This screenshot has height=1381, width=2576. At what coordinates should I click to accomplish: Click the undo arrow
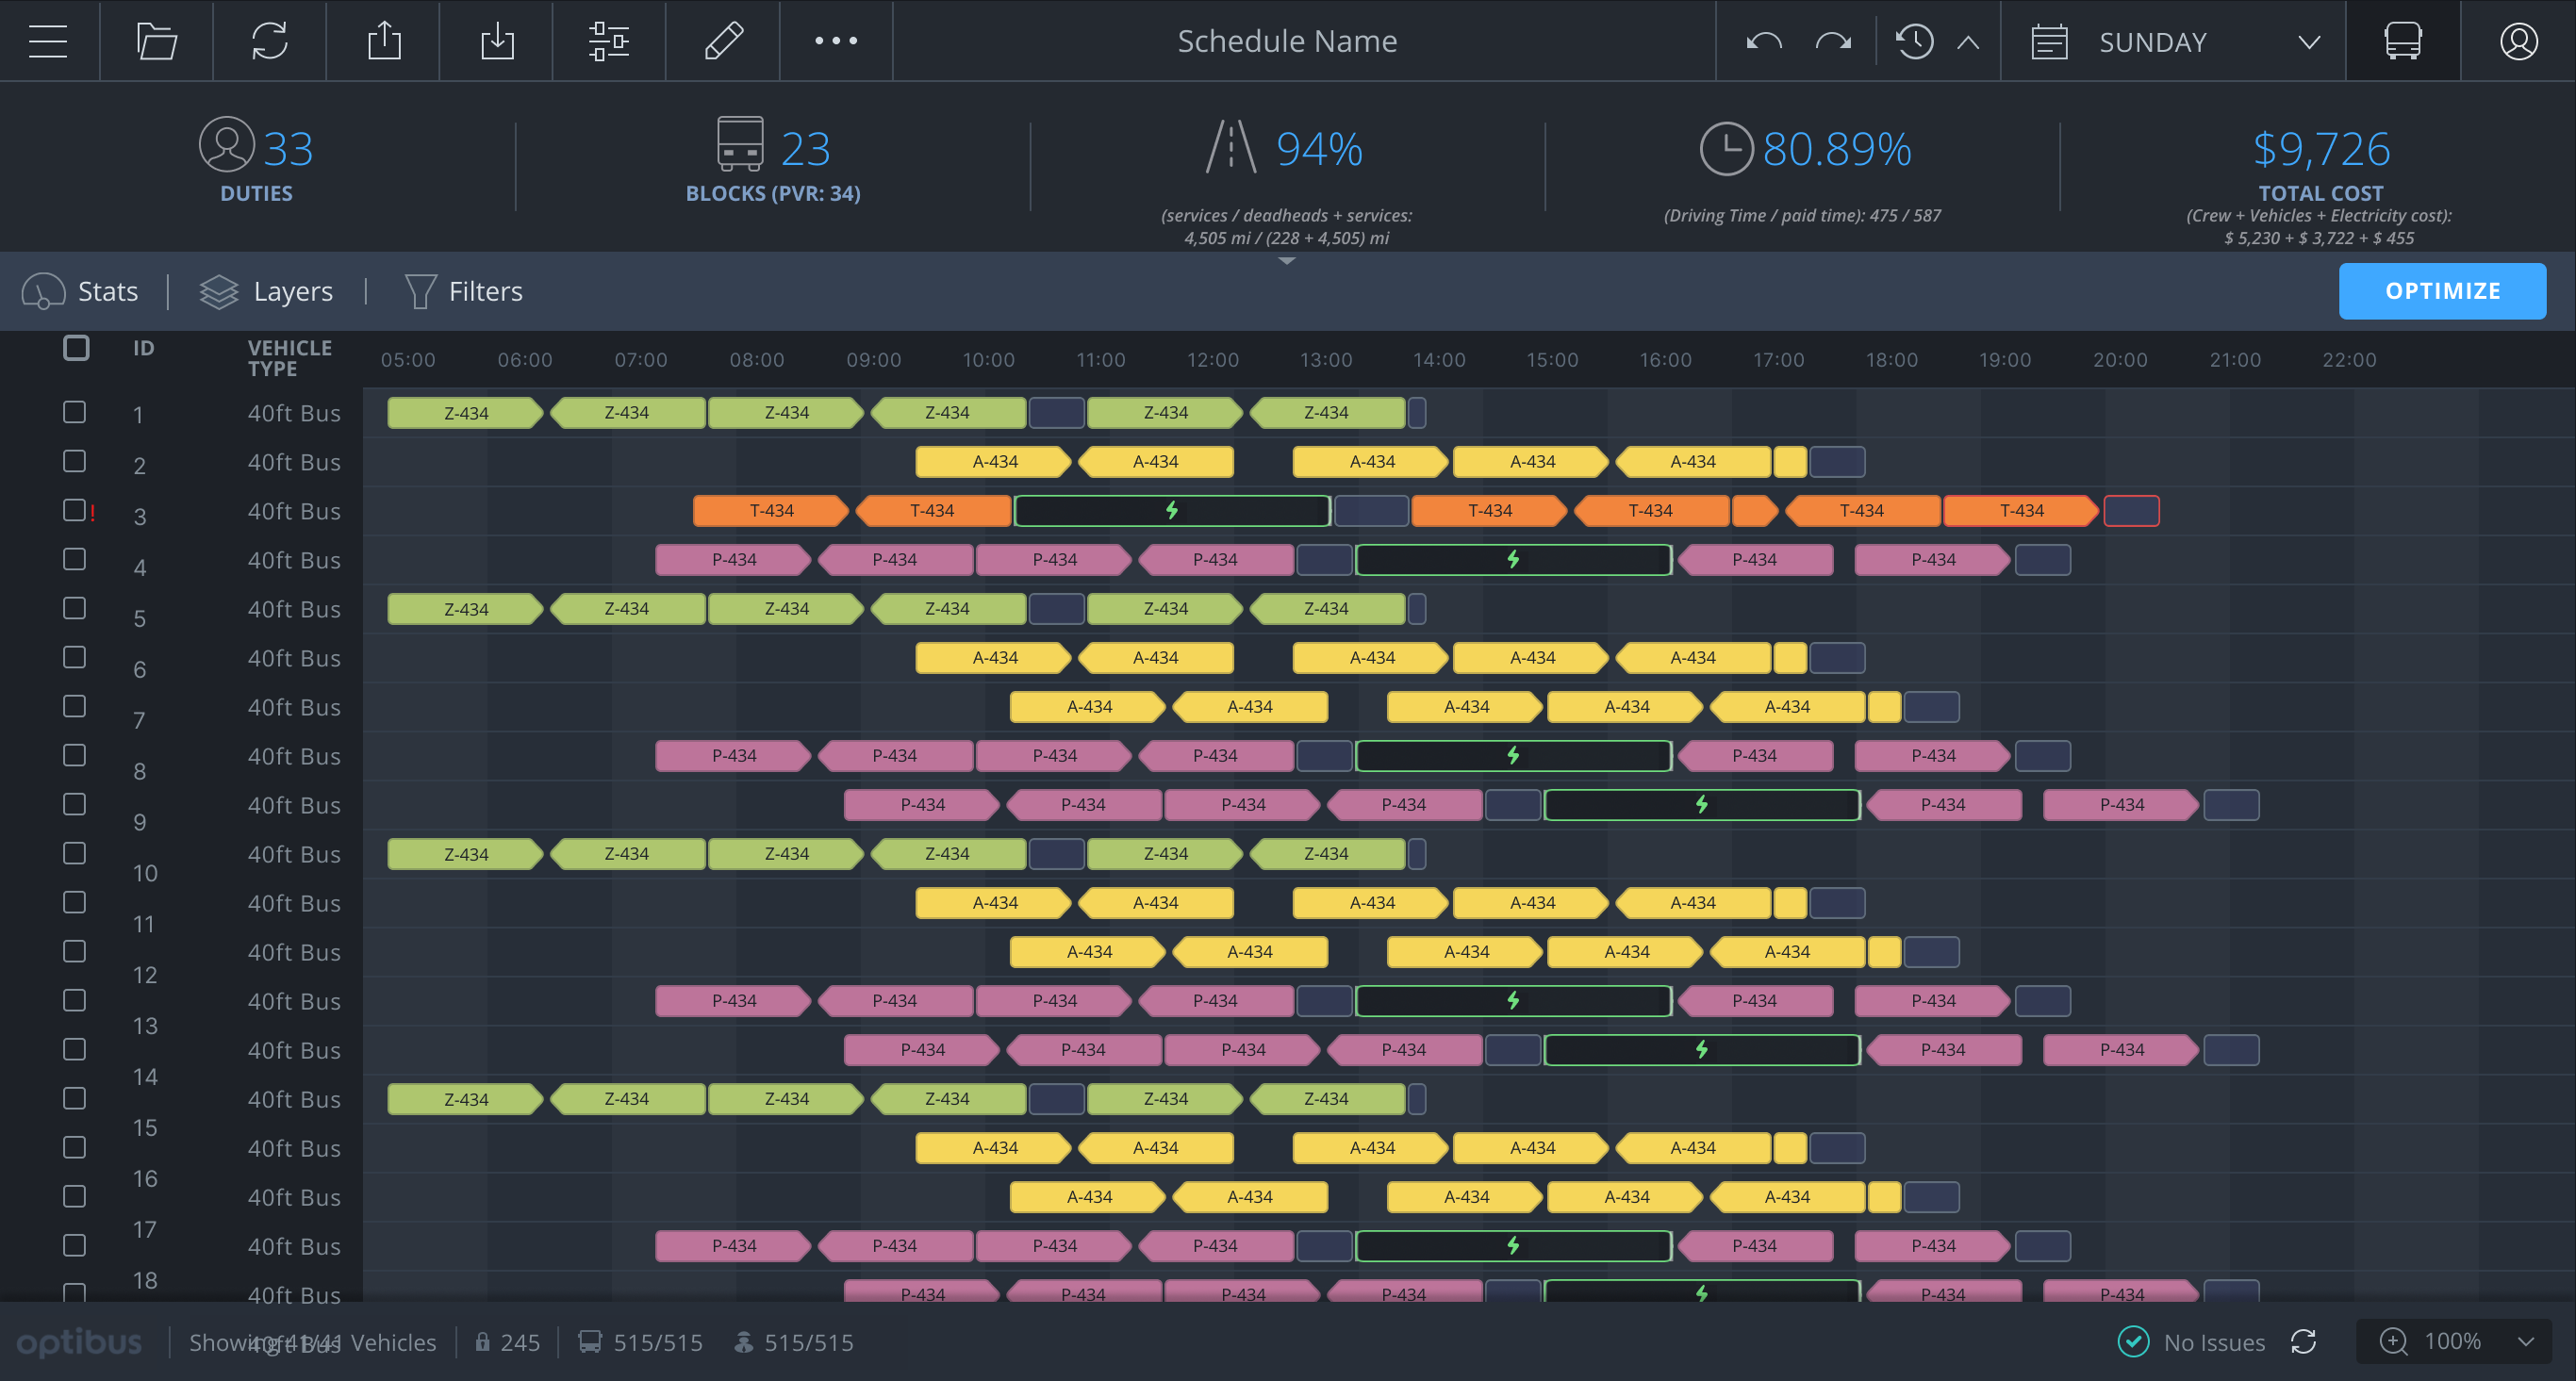(1763, 41)
